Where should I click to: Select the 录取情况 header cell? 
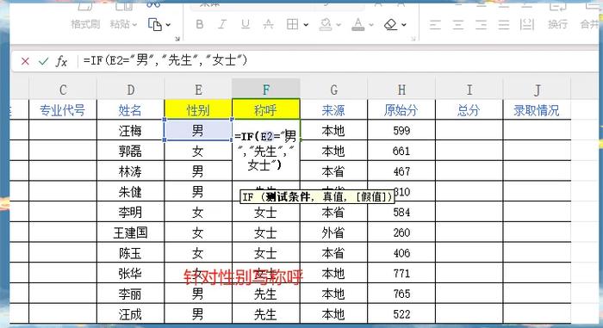(x=537, y=110)
